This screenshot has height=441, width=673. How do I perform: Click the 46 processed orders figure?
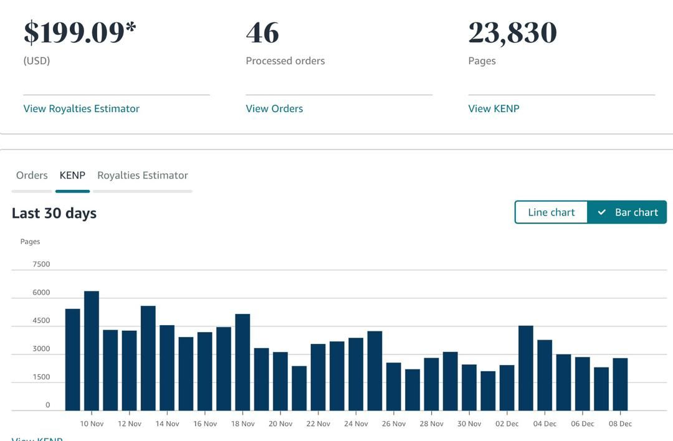point(262,33)
